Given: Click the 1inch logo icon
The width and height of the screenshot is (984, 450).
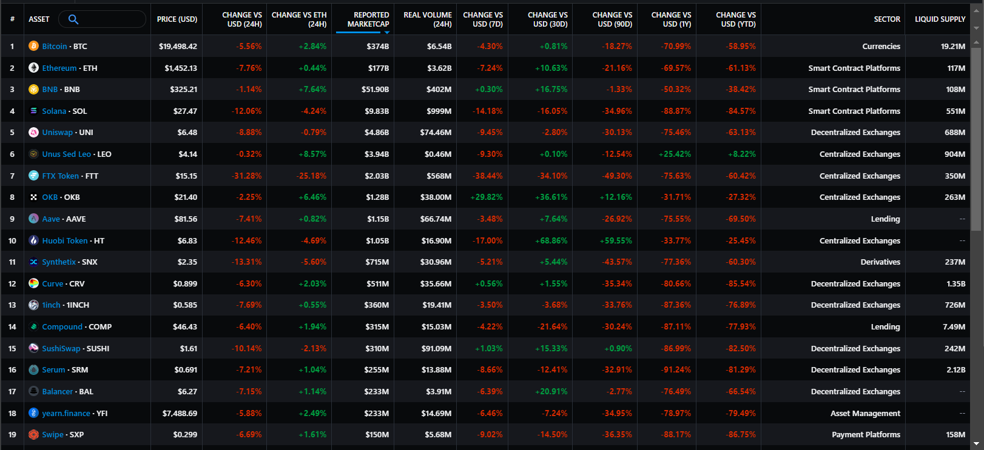Looking at the screenshot, I should pos(34,305).
